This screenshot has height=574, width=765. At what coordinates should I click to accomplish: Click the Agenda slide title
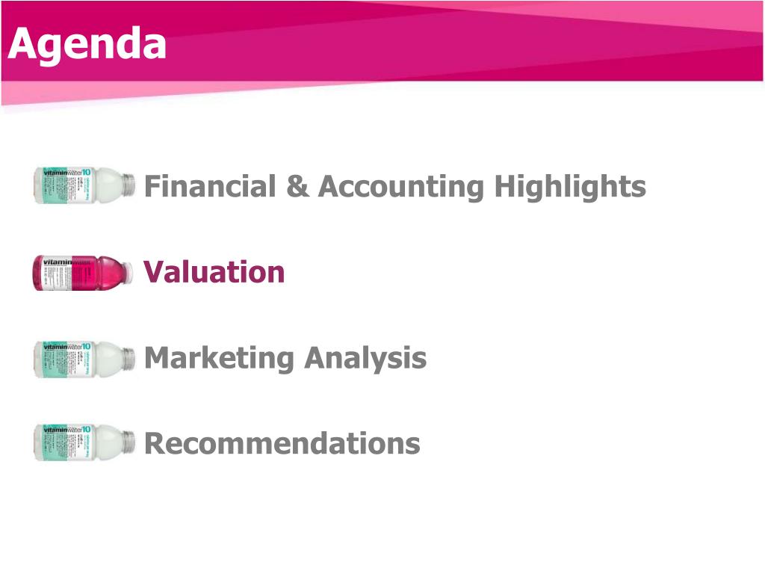(x=87, y=45)
